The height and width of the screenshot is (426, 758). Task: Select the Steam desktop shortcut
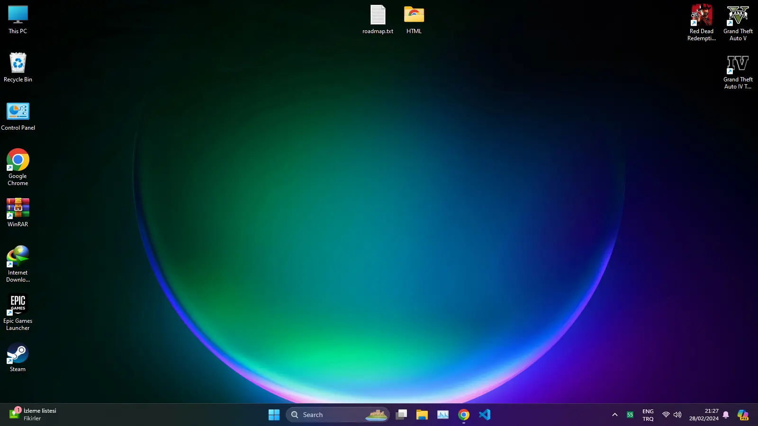(18, 357)
